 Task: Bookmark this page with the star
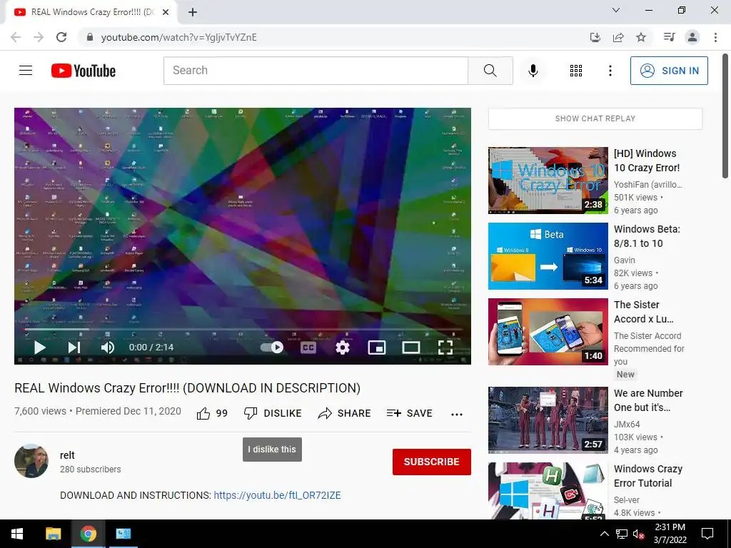point(641,37)
